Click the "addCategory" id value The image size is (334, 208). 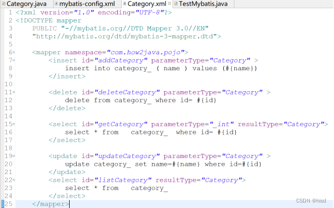tap(121, 60)
